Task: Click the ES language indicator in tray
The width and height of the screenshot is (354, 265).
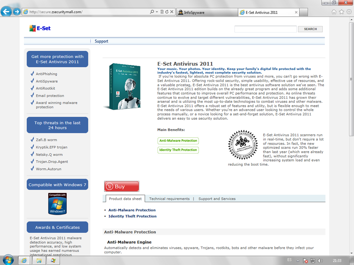Action: (x=289, y=260)
